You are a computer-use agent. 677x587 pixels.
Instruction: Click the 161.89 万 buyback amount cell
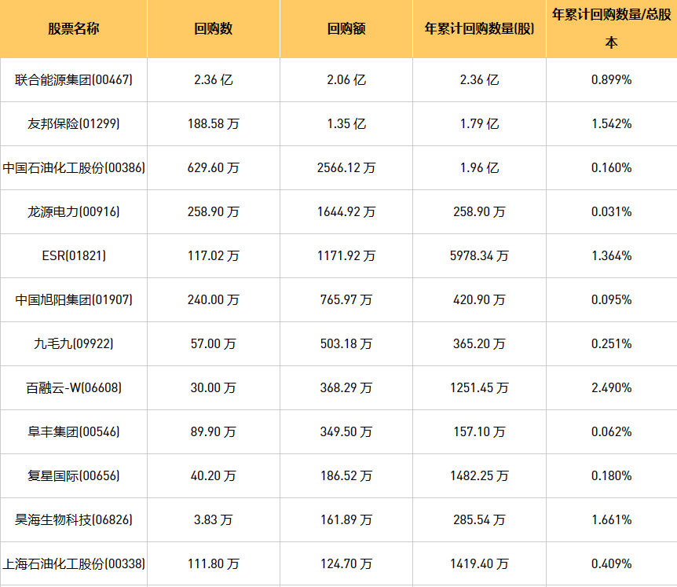(x=346, y=520)
